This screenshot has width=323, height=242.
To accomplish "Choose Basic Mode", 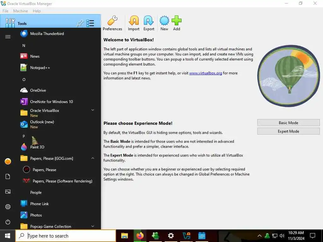I will pyautogui.click(x=288, y=123).
